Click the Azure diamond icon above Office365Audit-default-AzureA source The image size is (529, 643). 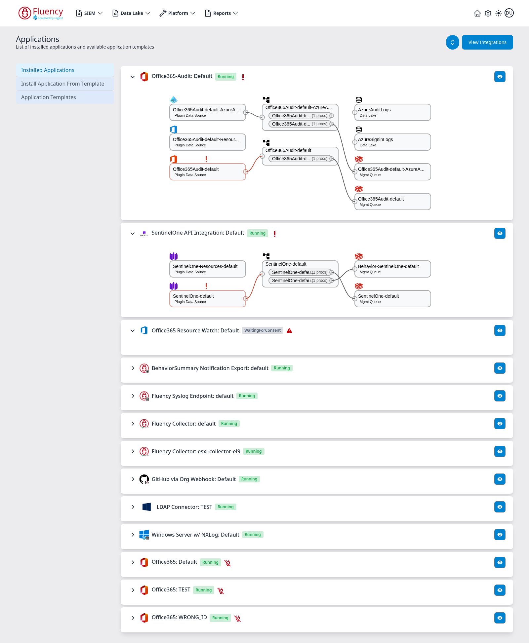coord(174,100)
